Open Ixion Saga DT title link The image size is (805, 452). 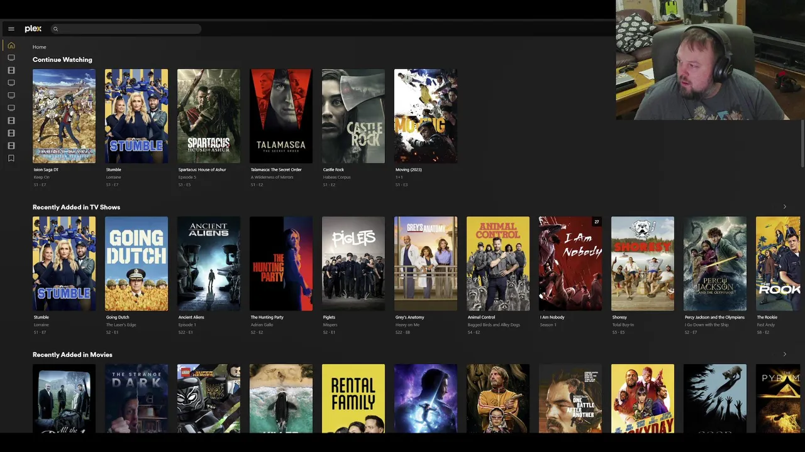(46, 169)
